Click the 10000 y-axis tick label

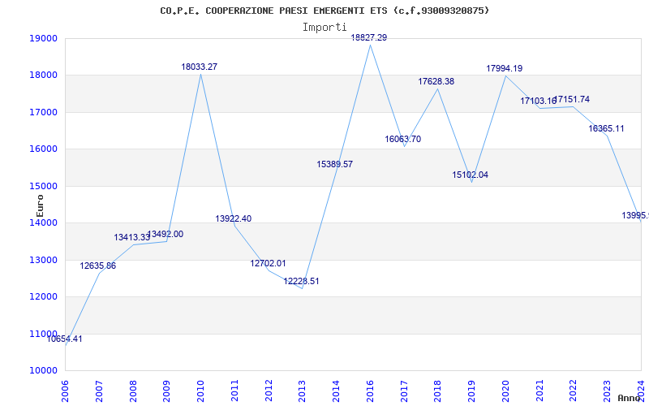point(44,370)
